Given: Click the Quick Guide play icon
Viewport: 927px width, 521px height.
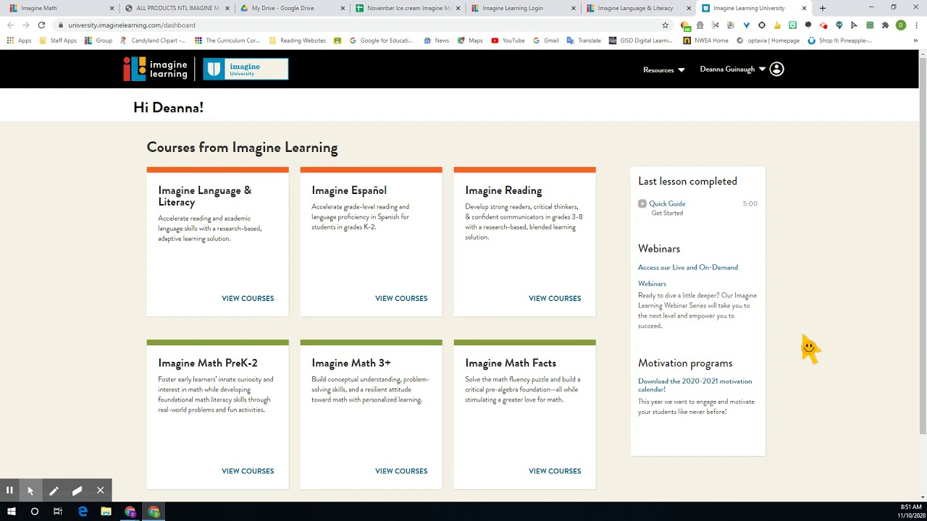Looking at the screenshot, I should [642, 204].
